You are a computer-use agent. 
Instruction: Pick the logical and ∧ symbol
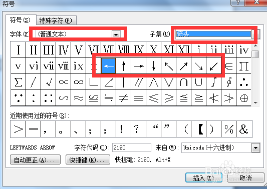tap(154, 82)
